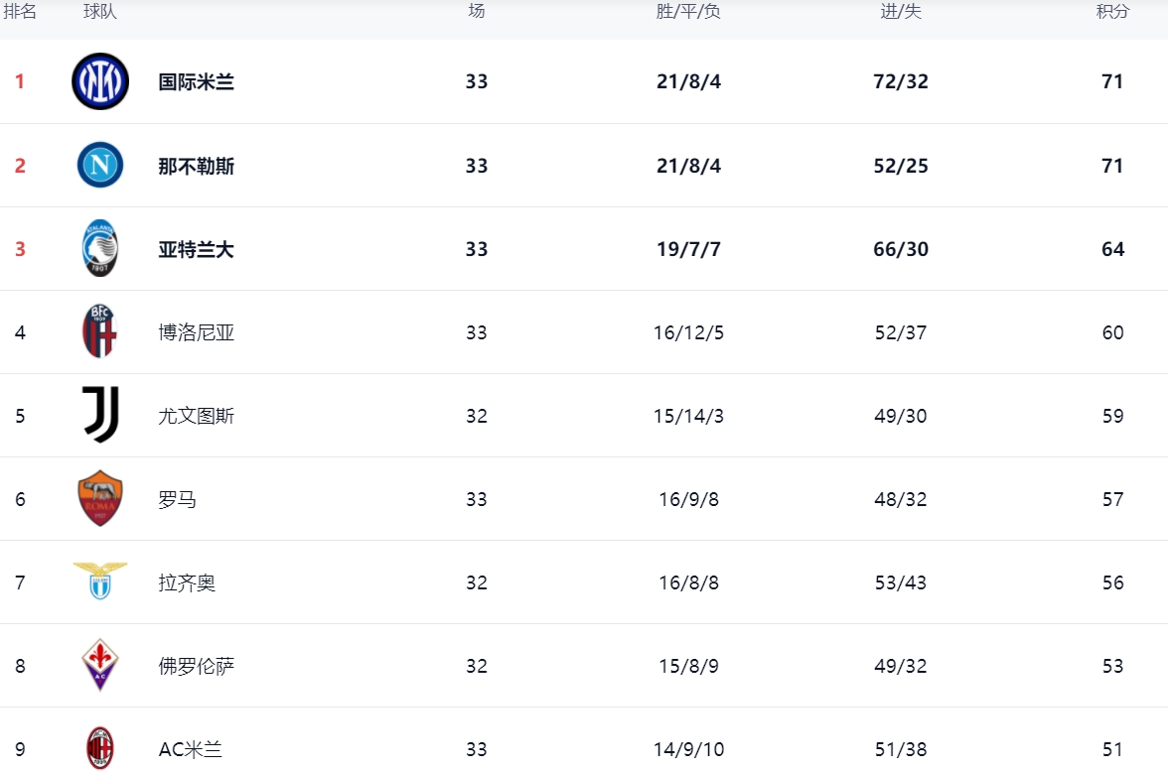Image resolution: width=1168 pixels, height=773 pixels.
Task: Click the Juventus logo
Action: (x=100, y=415)
